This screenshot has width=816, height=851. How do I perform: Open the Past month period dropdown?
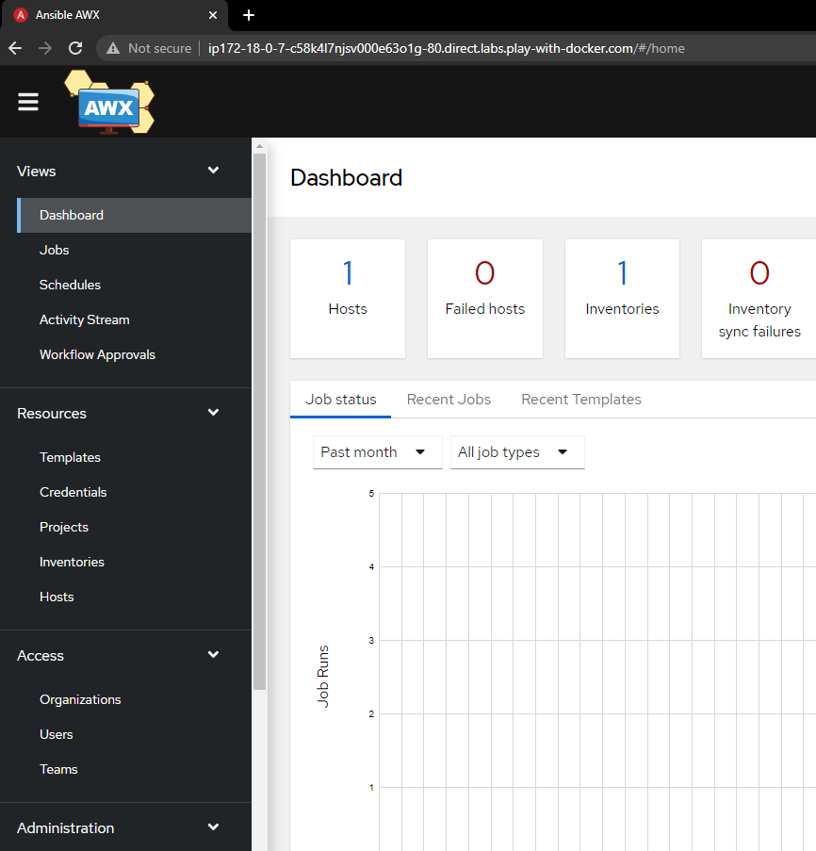[378, 452]
